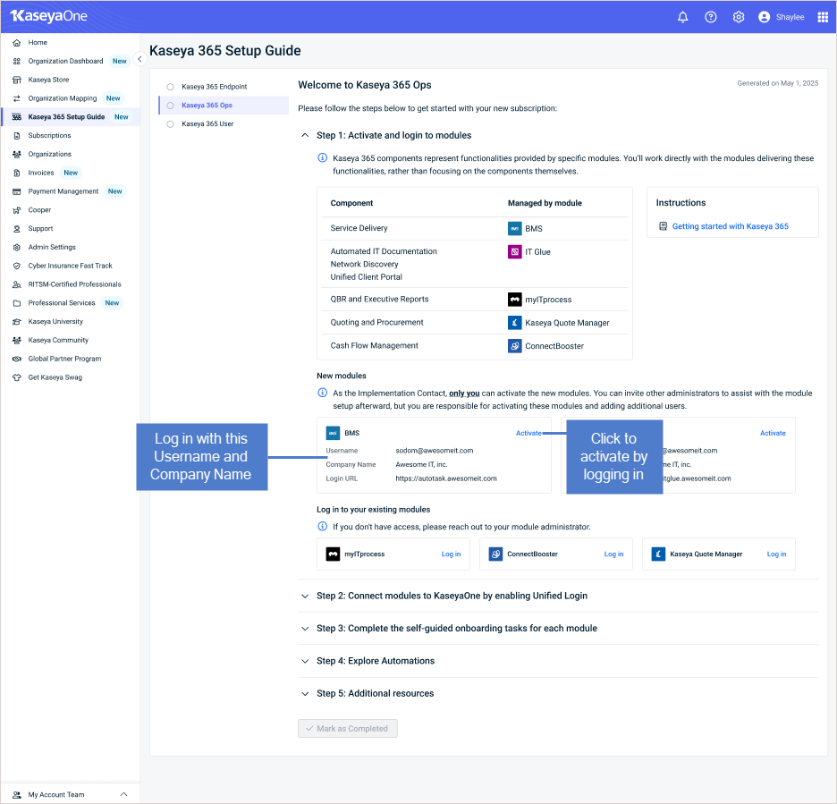This screenshot has width=837, height=804.
Task: Click the Payment Management card icon
Action: 17,191
